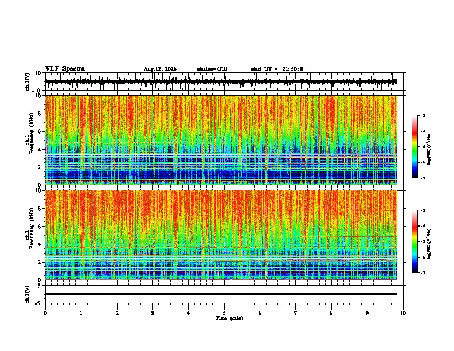Click the 'VLF Spectra' title text
The image size is (454, 351).
tap(65, 69)
